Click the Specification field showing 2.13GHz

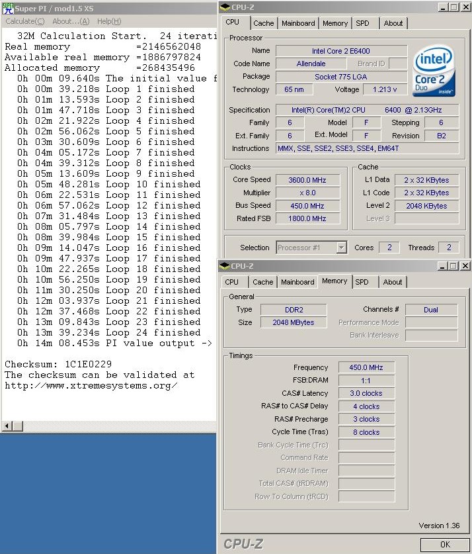pyautogui.click(x=368, y=110)
